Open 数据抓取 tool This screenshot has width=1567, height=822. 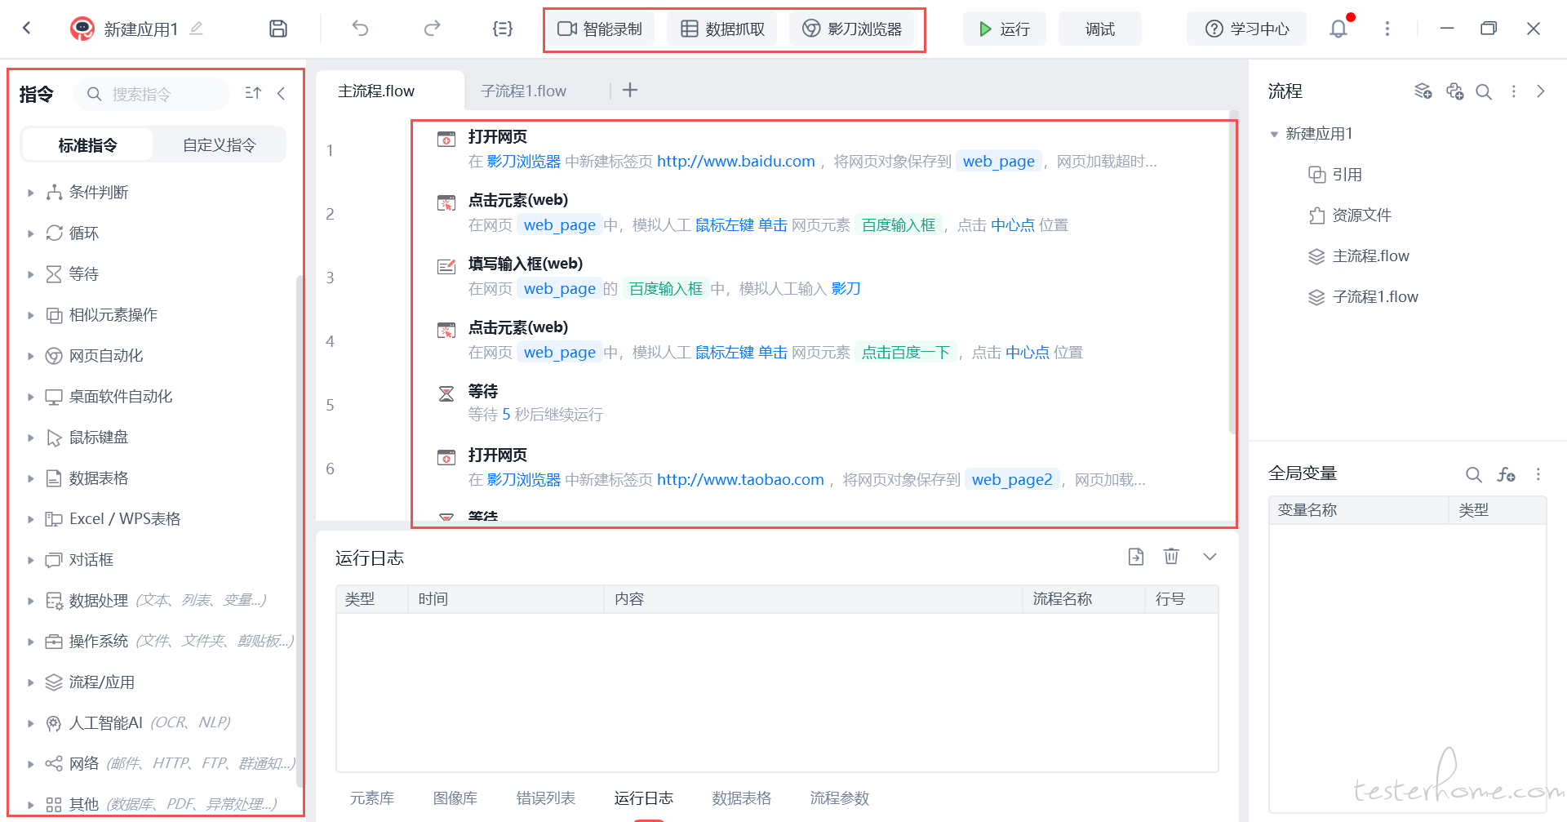click(x=722, y=29)
